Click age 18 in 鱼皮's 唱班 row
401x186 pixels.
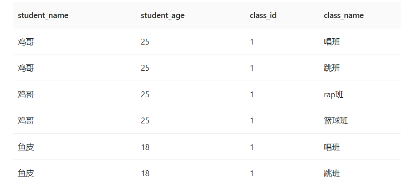(145, 147)
